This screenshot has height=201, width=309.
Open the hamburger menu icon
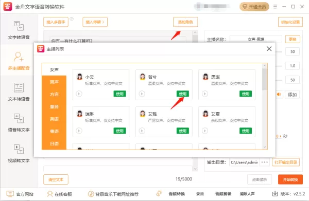(x=275, y=7)
